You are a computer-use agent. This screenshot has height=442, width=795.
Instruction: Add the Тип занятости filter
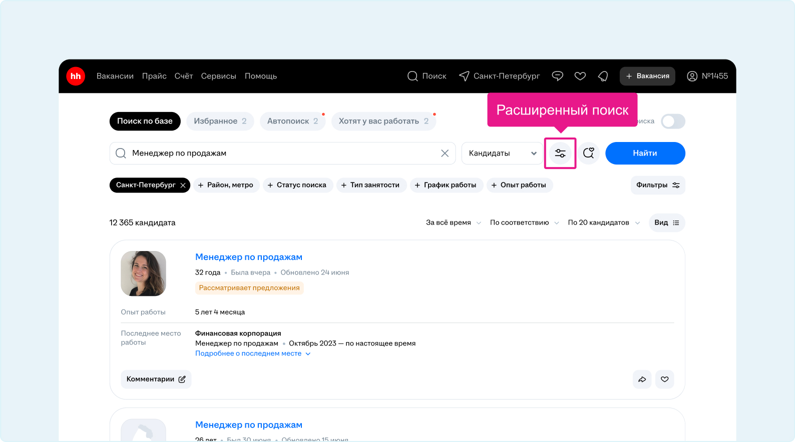point(370,185)
